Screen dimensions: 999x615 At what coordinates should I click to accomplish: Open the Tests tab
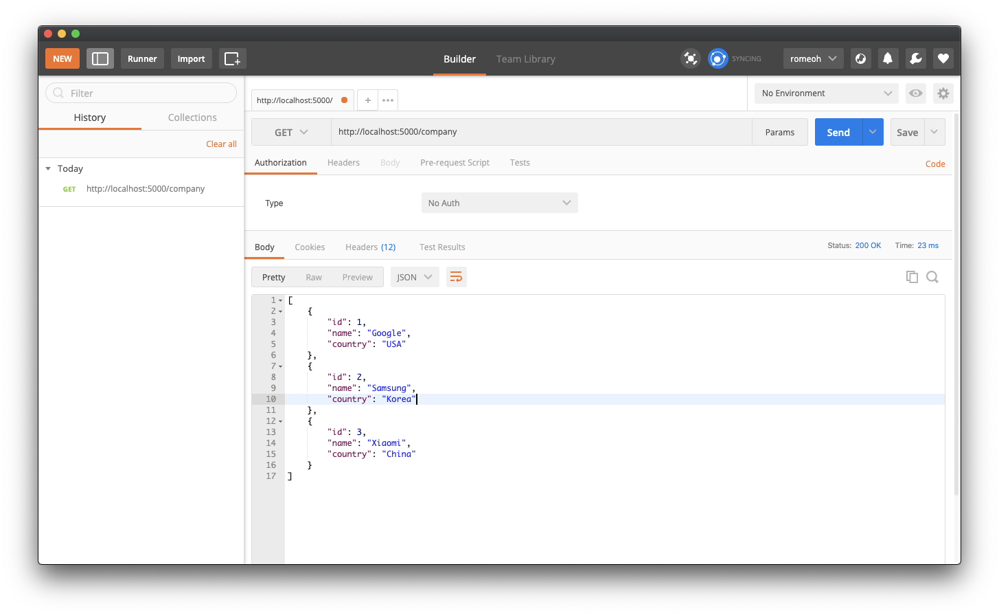[520, 163]
